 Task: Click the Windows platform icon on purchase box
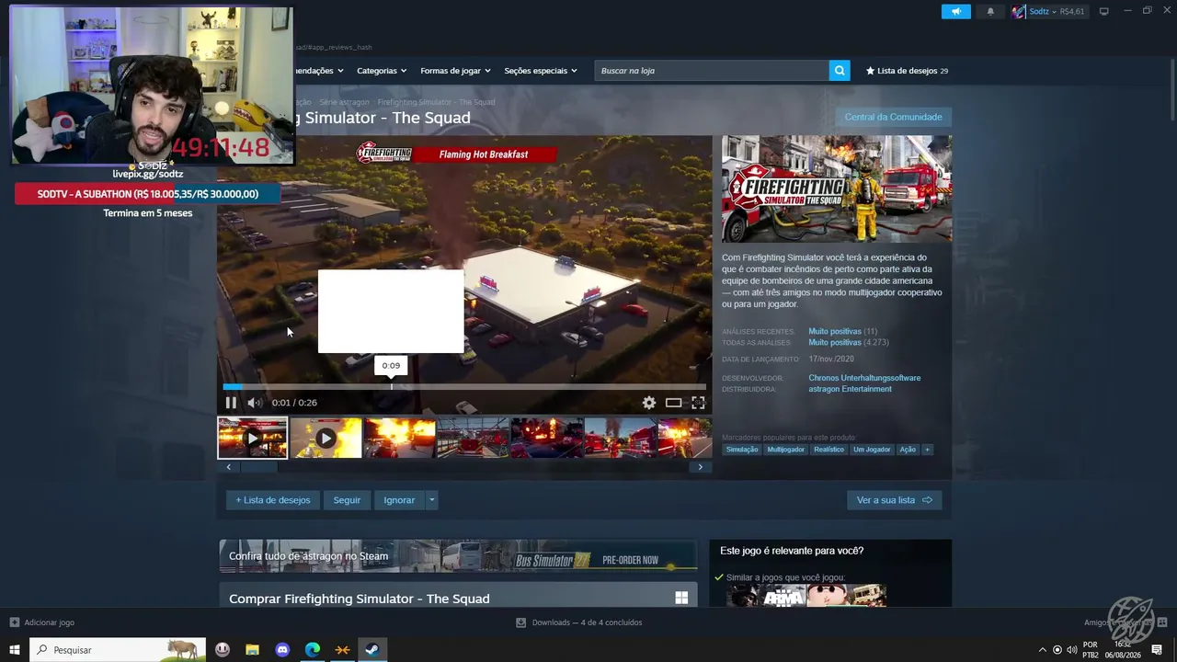[681, 599]
